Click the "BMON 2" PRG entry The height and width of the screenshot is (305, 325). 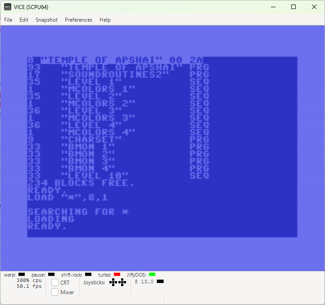118,154
